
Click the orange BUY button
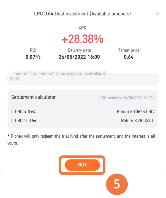82,165
